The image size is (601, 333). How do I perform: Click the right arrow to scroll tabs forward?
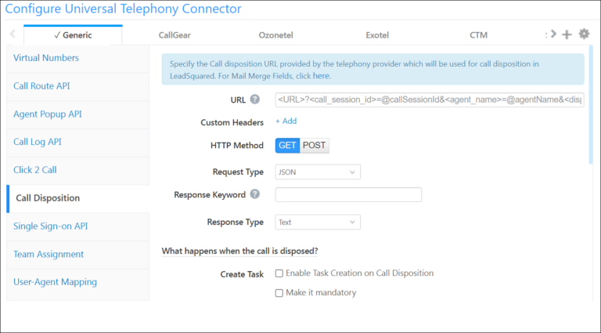point(553,34)
